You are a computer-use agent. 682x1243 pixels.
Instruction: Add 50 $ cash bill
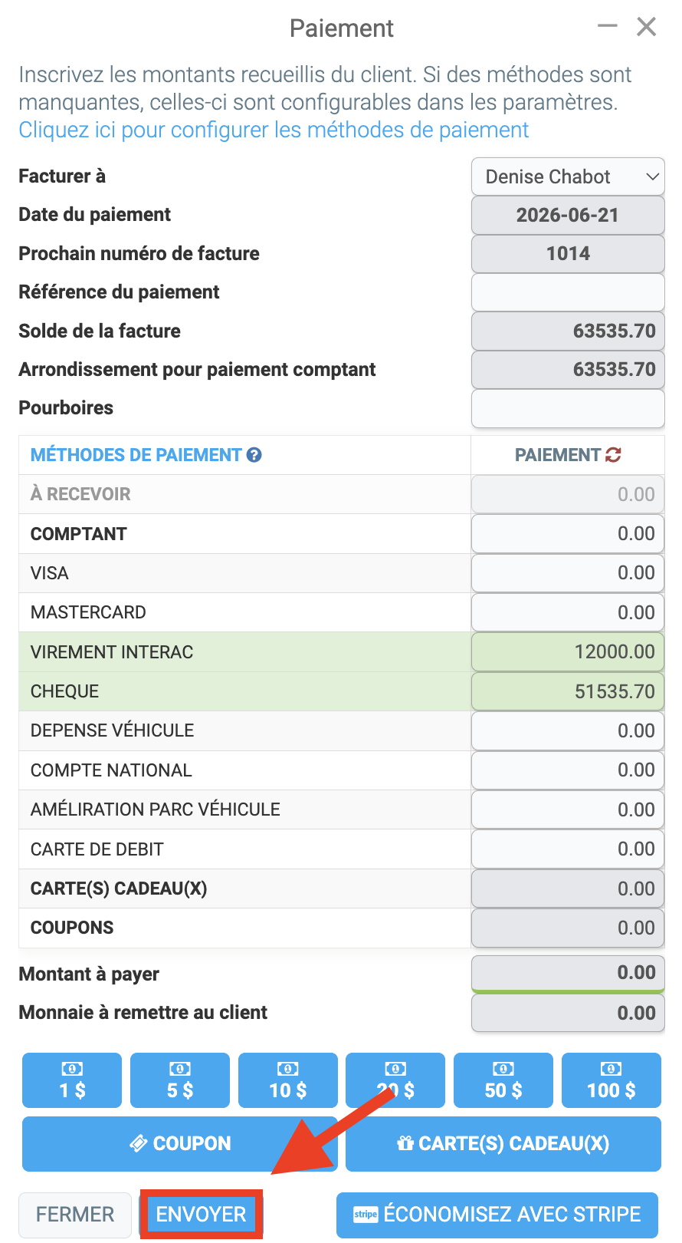503,1080
